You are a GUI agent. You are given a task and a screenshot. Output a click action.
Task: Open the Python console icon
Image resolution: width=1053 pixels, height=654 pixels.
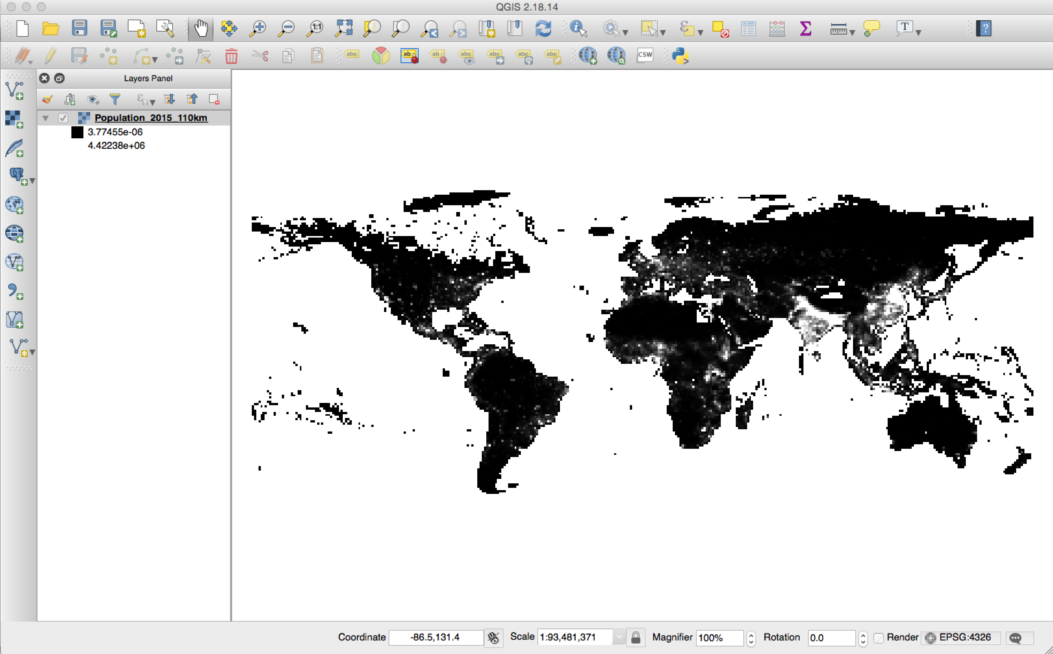[x=680, y=55]
